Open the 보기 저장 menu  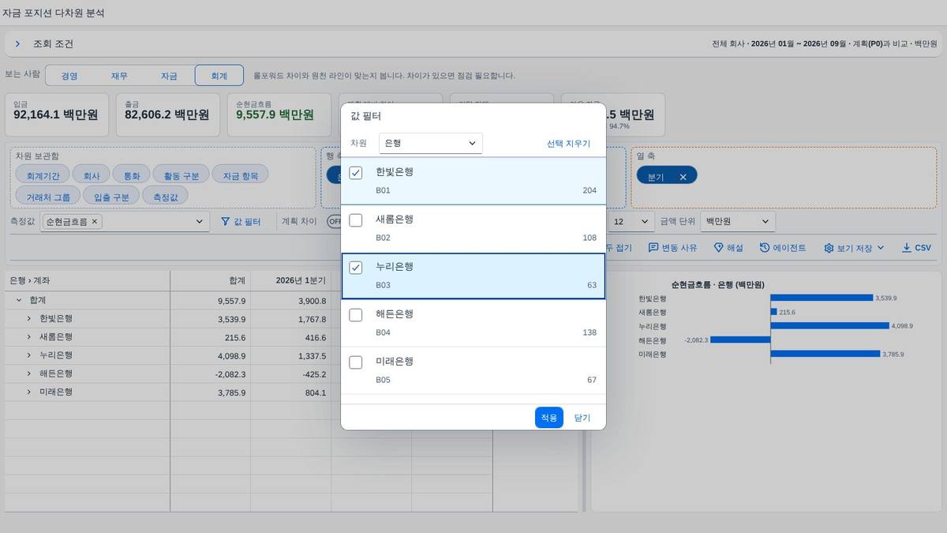tap(854, 248)
